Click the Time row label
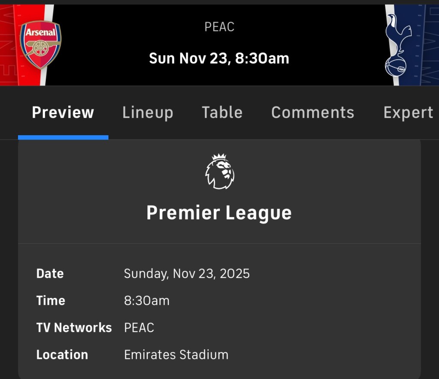Screen dimensions: 439x379 point(51,300)
